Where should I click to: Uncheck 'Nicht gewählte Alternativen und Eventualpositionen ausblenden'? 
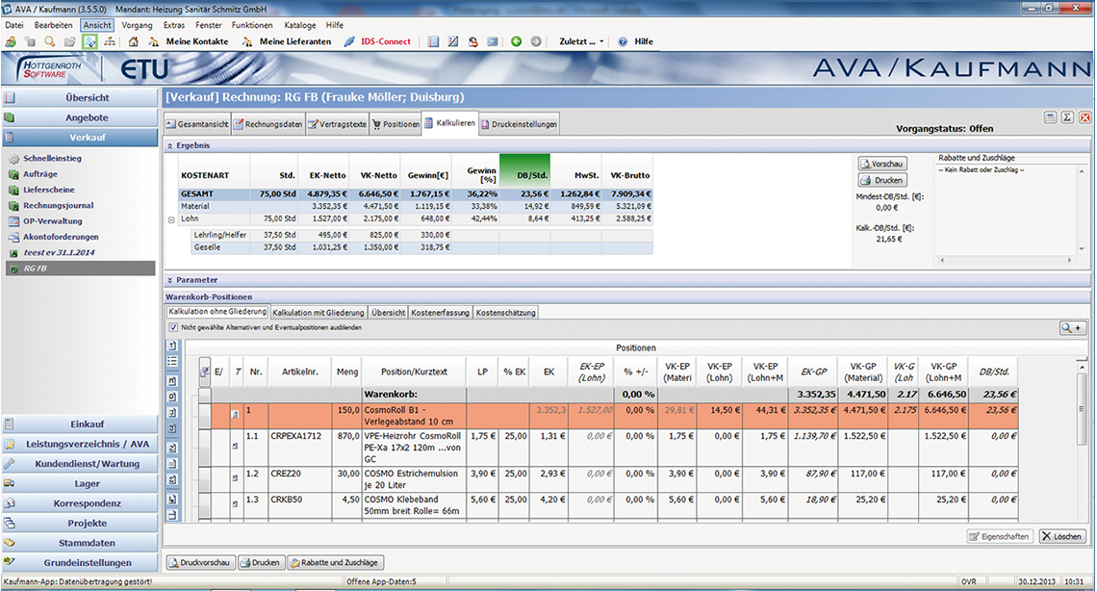point(172,327)
